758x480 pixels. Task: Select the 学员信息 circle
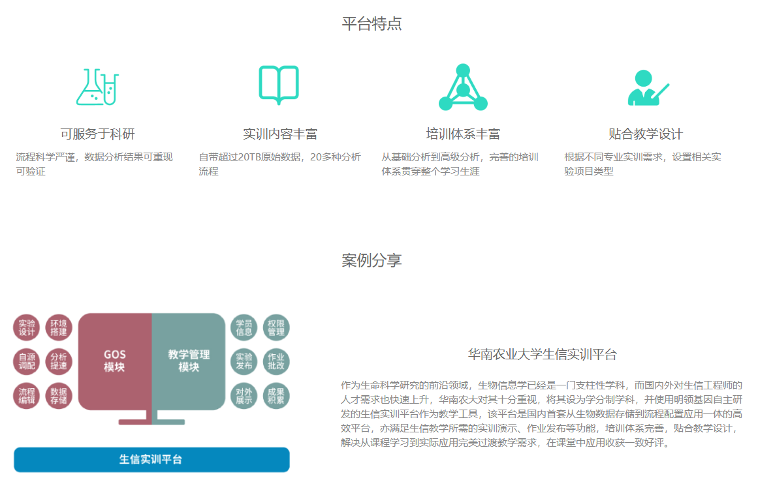pos(244,327)
